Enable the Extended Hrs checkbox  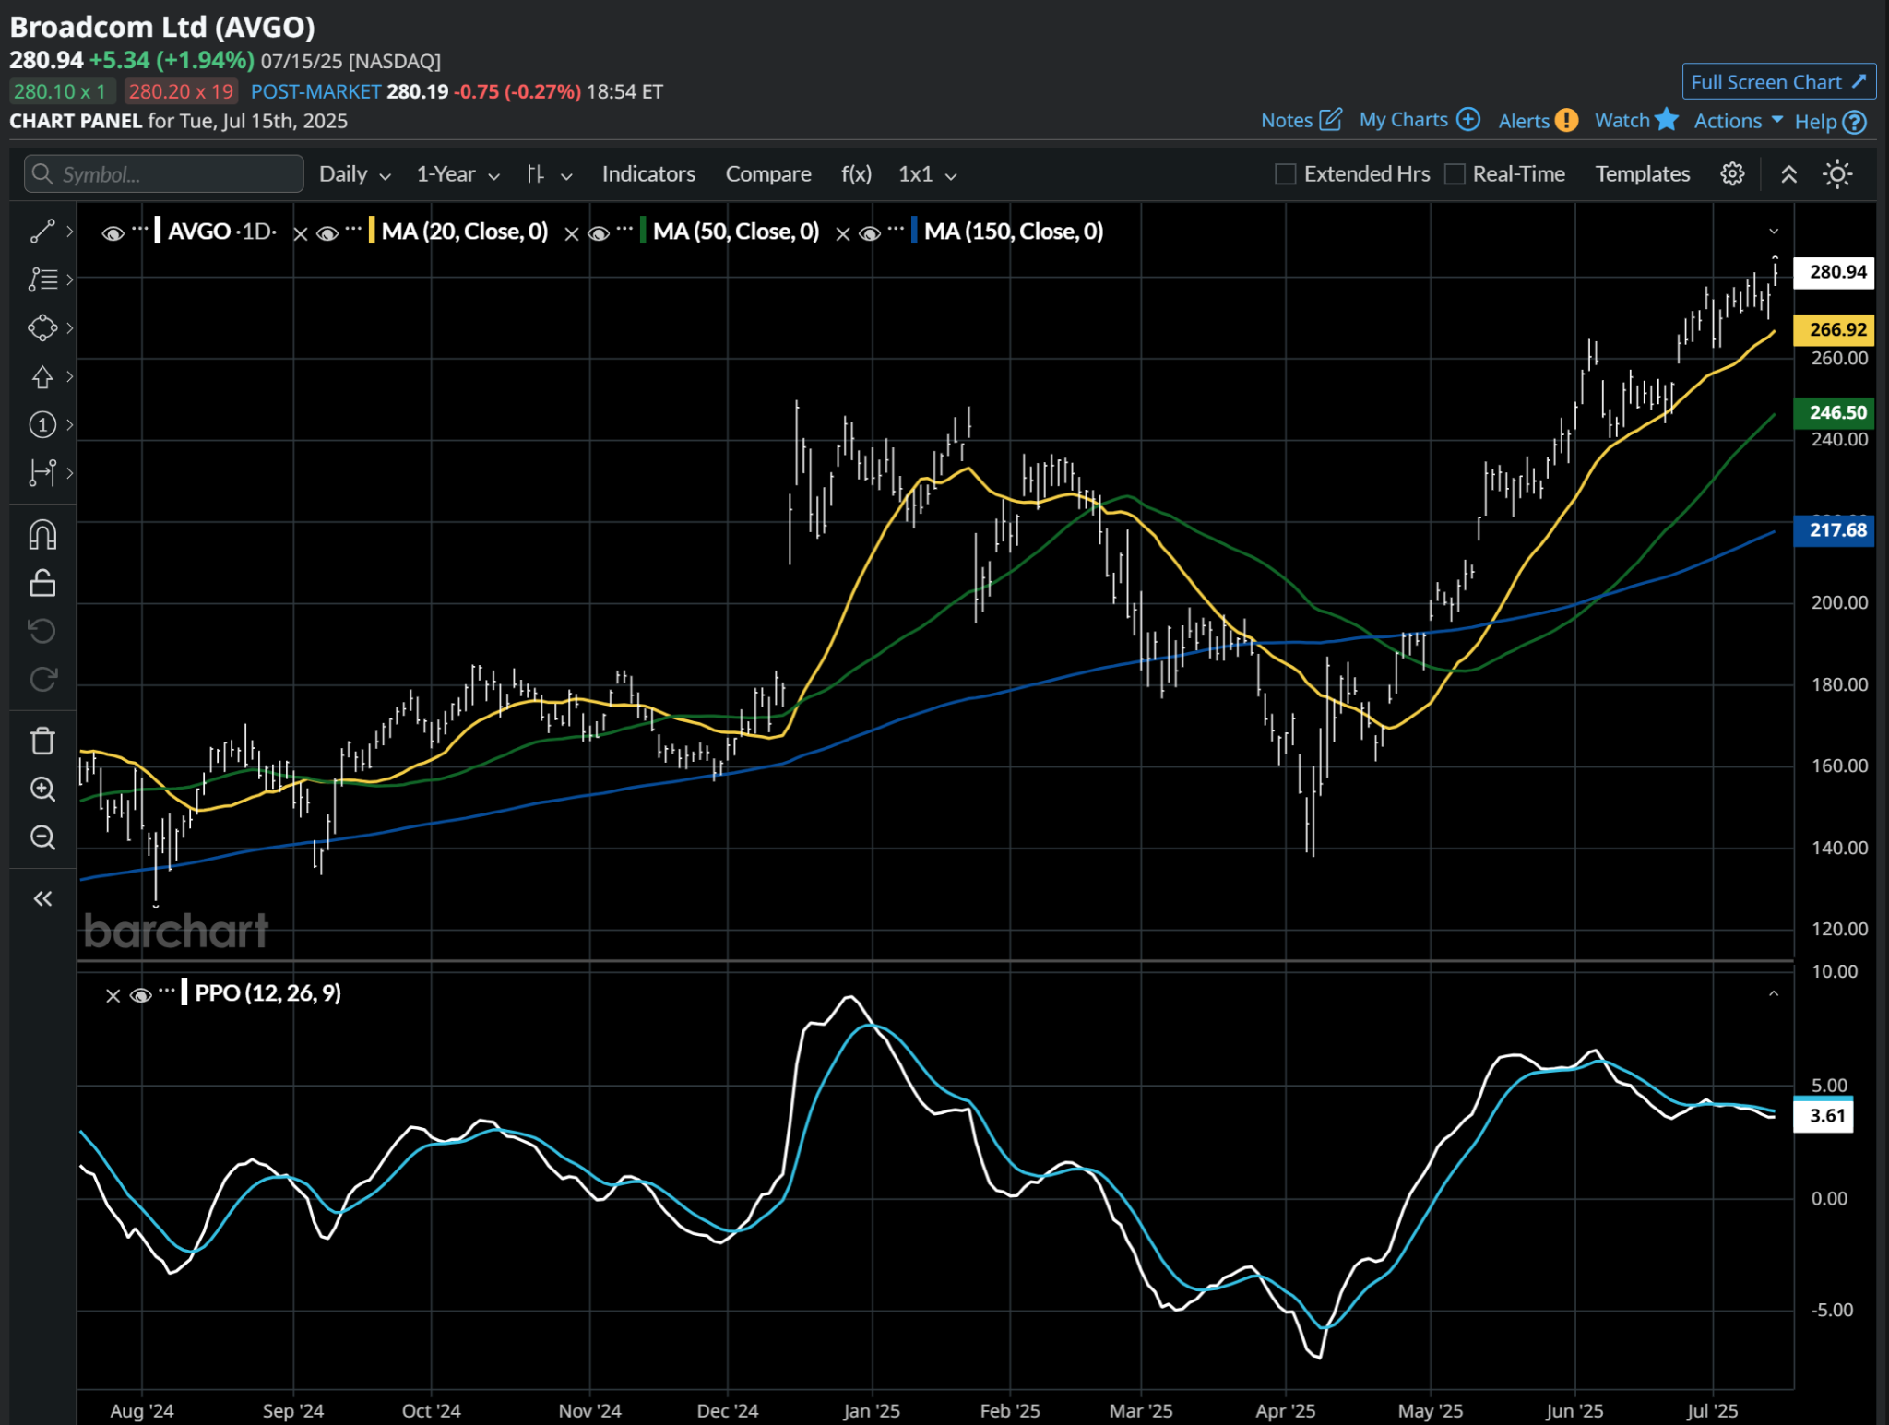click(x=1285, y=174)
